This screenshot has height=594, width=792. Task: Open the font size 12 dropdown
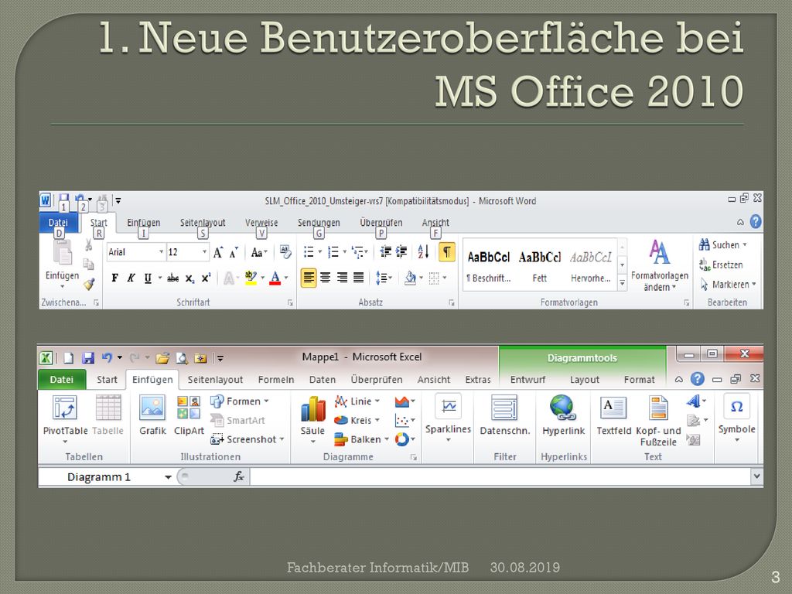(x=204, y=252)
